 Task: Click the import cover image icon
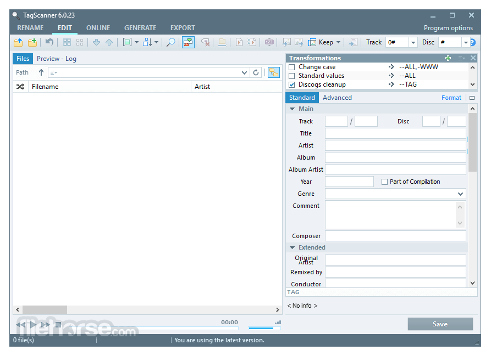pos(286,42)
